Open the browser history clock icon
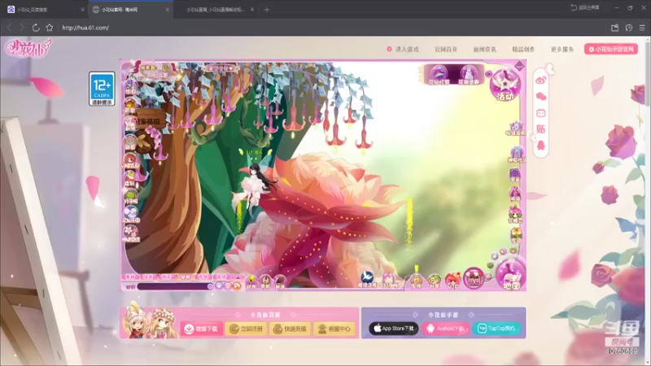This screenshot has height=366, width=651. pos(628,28)
